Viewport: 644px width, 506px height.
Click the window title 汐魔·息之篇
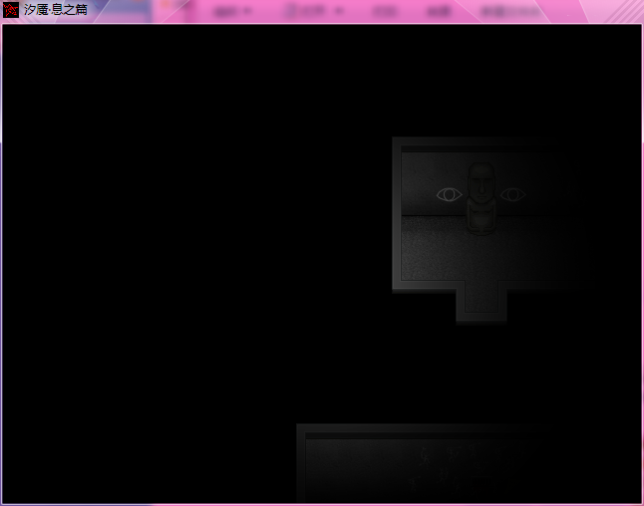(56, 10)
